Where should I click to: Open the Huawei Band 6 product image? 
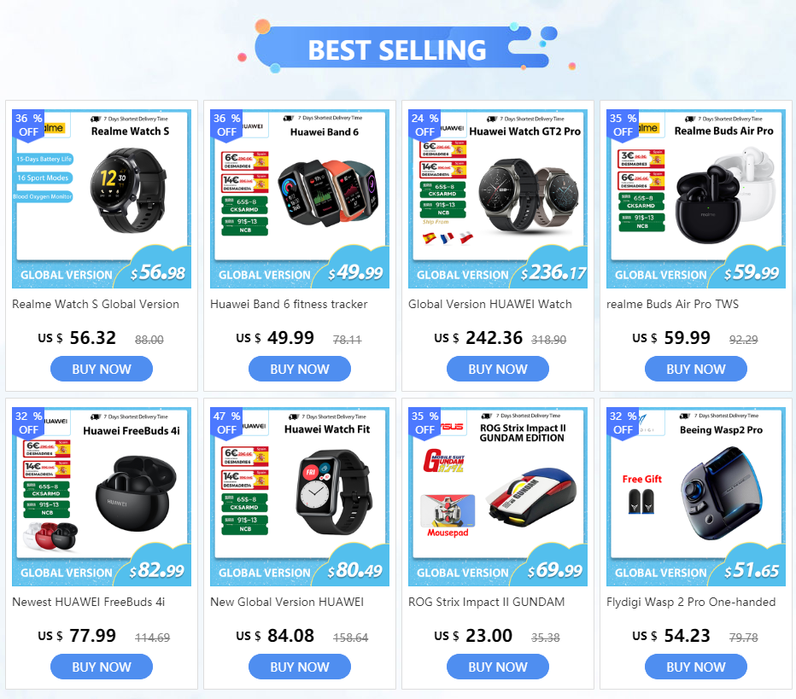point(300,199)
